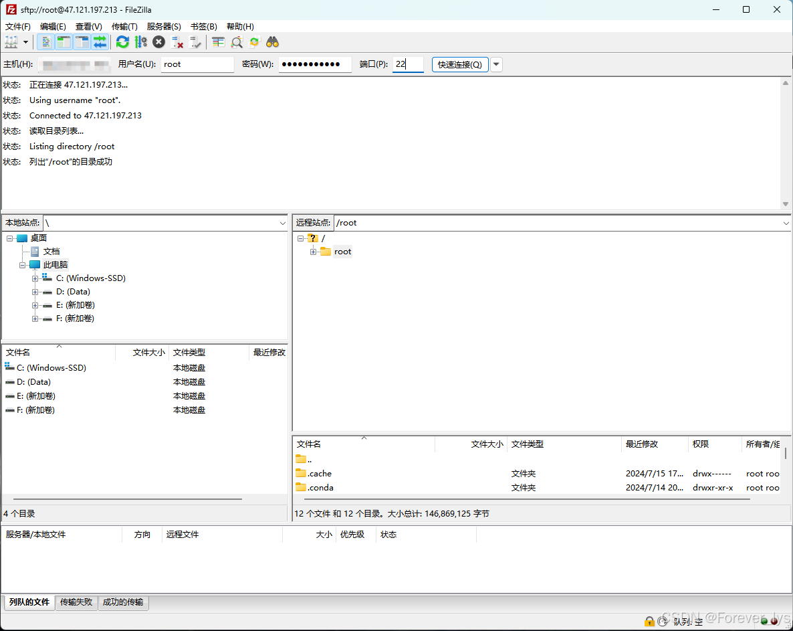
Task: Toggle the message log display
Action: (x=45, y=42)
